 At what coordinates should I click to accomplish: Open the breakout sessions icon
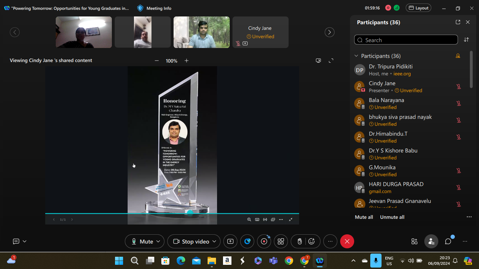281,241
